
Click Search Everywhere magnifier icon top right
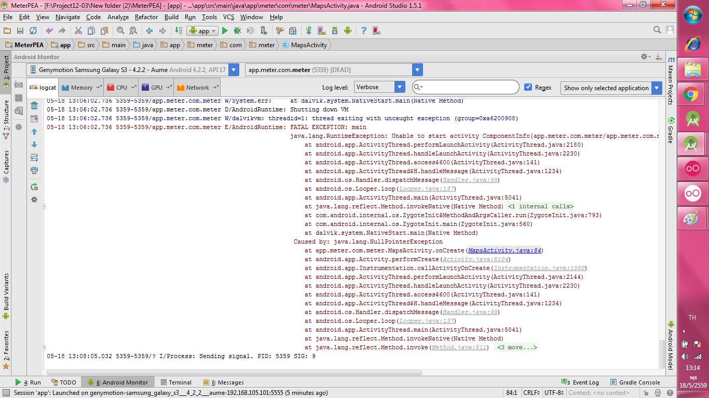657,31
